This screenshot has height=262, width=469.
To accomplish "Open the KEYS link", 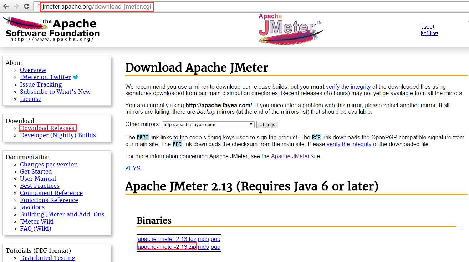I will (133, 169).
